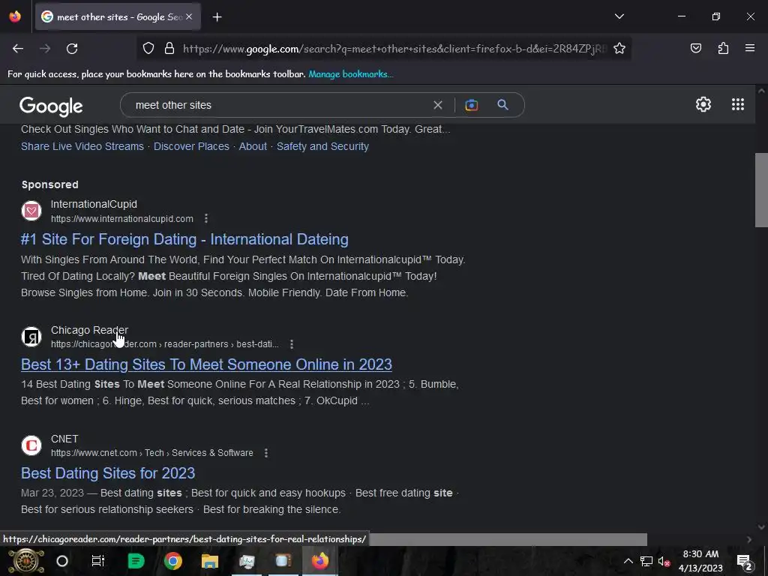Click the Google search query field

click(279, 105)
